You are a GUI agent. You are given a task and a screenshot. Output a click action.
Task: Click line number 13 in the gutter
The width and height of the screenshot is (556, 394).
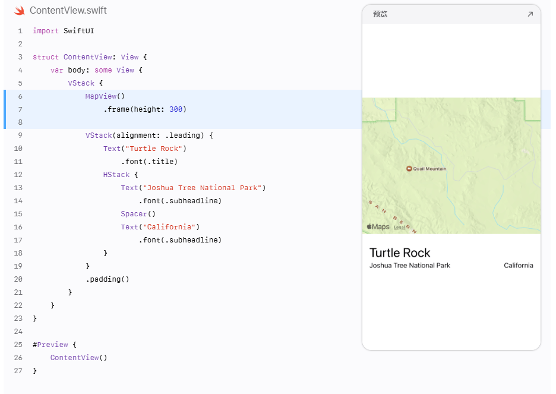[18, 188]
